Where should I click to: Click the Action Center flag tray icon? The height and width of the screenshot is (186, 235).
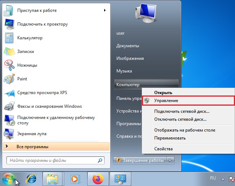tap(231, 179)
